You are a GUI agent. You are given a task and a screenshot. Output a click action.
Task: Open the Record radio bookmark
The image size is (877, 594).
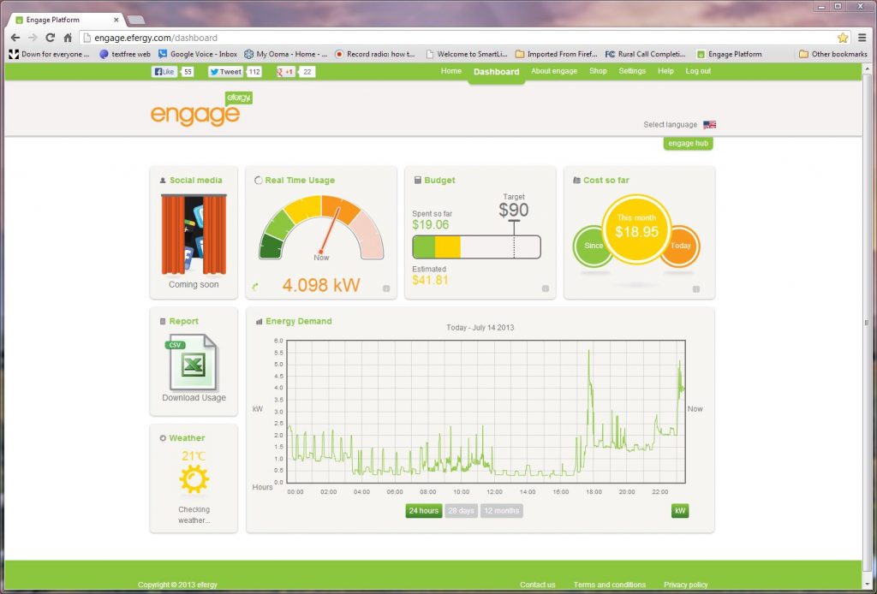coord(375,54)
